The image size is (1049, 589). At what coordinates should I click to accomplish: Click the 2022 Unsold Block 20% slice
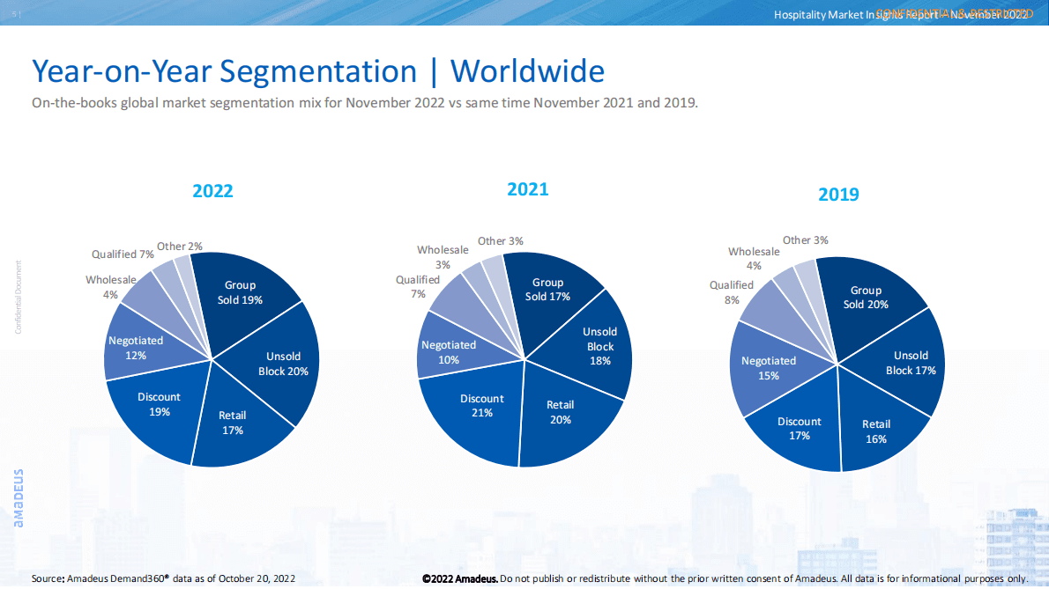[284, 363]
